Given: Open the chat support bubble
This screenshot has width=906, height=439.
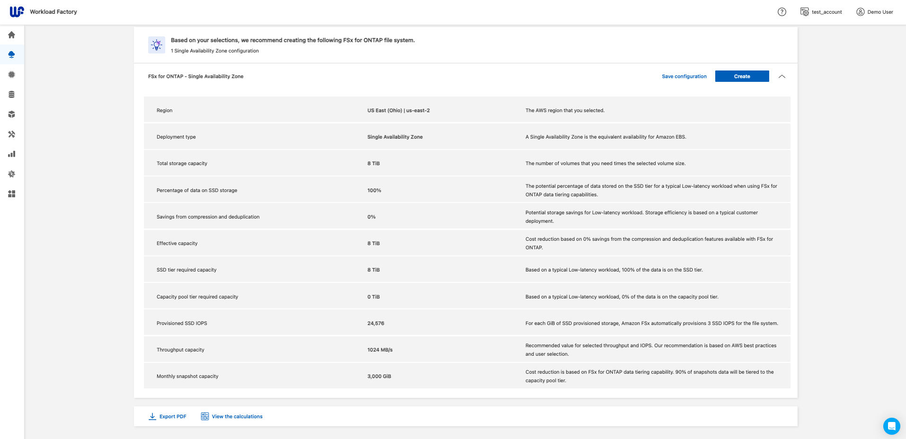Looking at the screenshot, I should coord(891,426).
